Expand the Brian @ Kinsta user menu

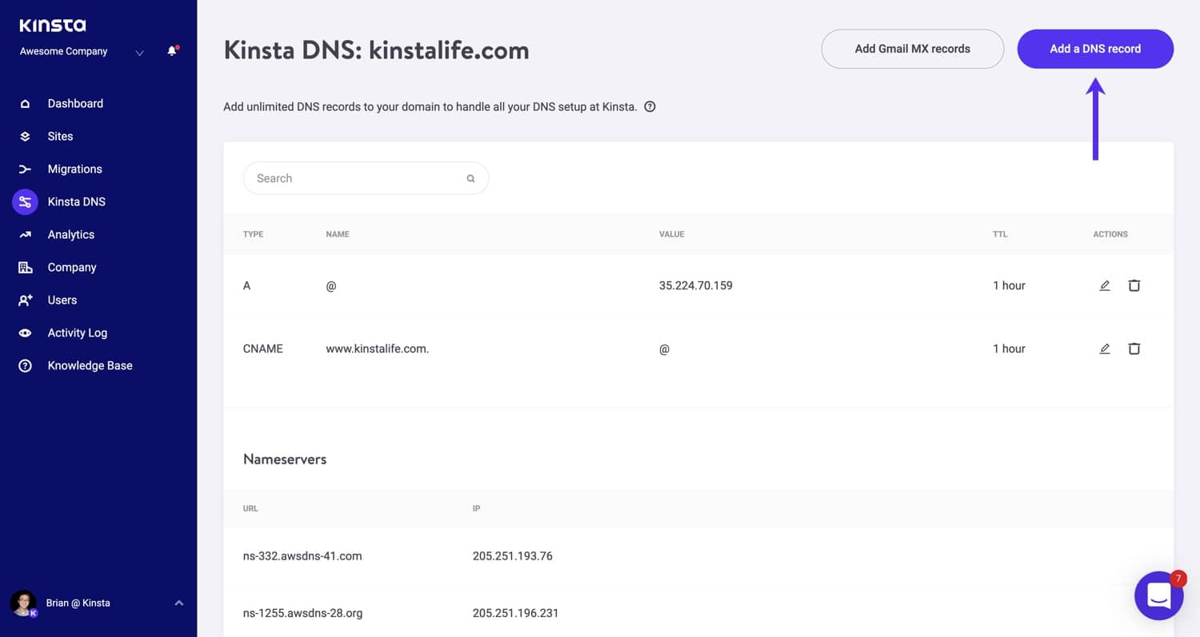pyautogui.click(x=178, y=603)
